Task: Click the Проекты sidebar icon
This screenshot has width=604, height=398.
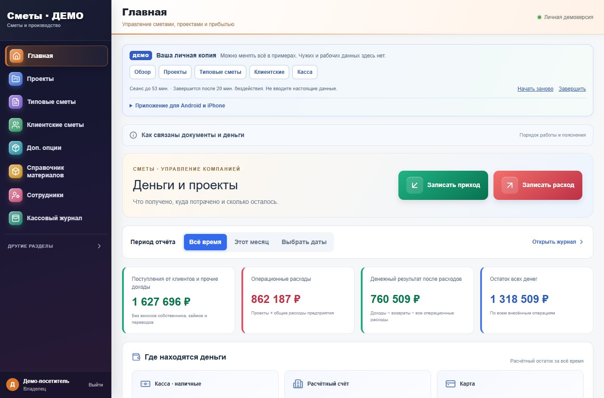Action: (16, 79)
